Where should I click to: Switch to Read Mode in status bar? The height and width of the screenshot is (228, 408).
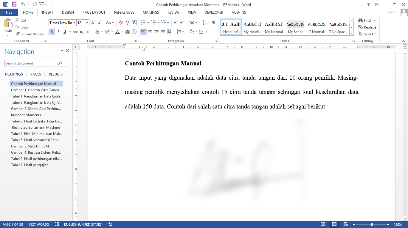tap(323, 224)
